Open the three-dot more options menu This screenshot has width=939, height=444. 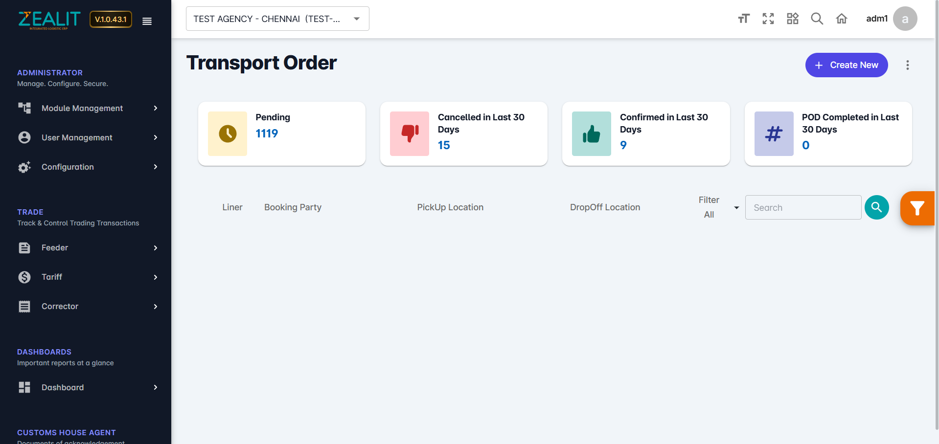click(x=908, y=65)
